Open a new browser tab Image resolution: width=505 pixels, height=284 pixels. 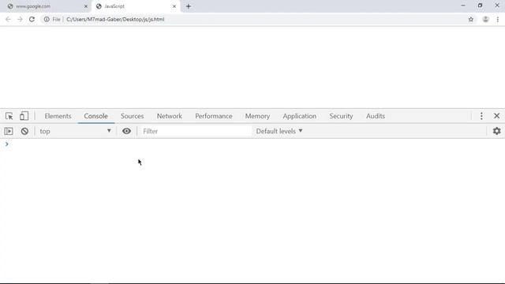(x=189, y=6)
